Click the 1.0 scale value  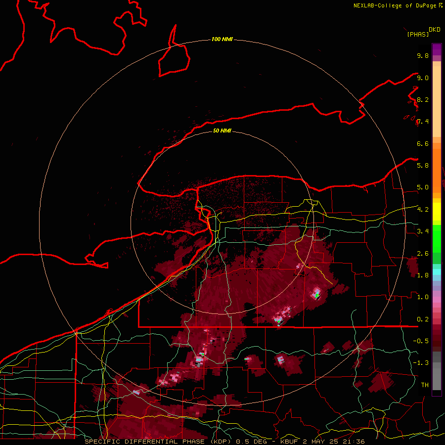click(423, 297)
